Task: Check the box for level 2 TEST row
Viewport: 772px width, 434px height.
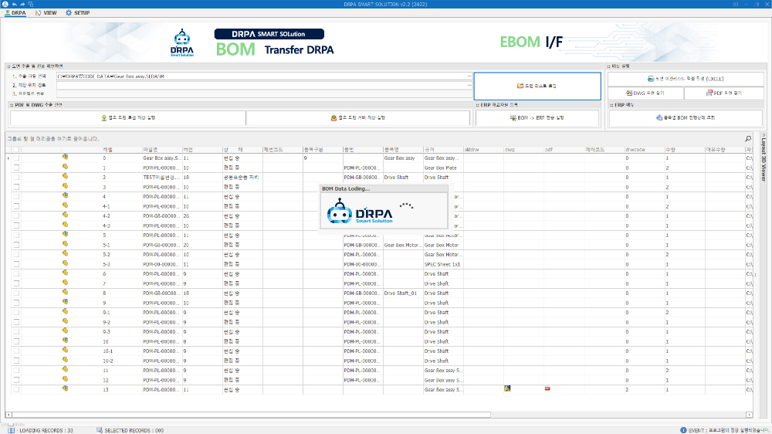Action: tap(16, 178)
